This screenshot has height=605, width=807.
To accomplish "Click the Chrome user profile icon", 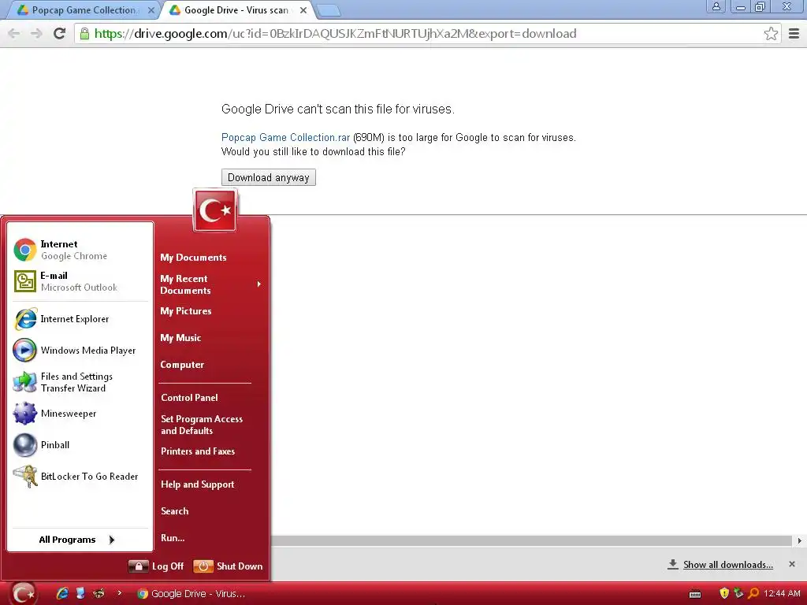I will coord(716,6).
